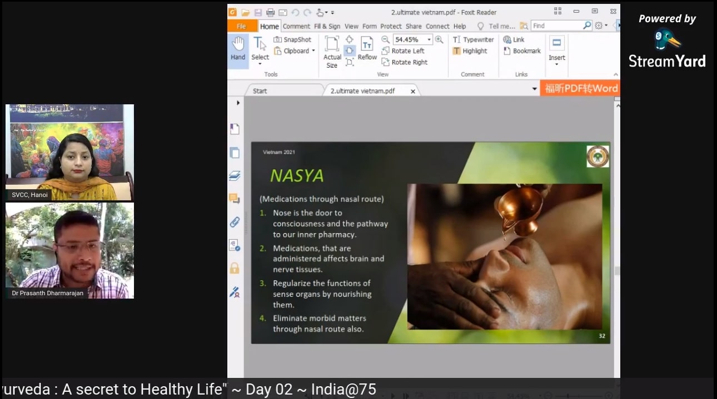The image size is (717, 399).
Task: Click the orange PDF-to-Word banner button
Action: [x=580, y=88]
